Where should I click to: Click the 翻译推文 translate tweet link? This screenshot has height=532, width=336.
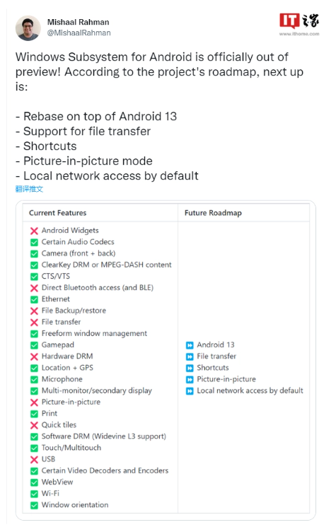point(29,189)
